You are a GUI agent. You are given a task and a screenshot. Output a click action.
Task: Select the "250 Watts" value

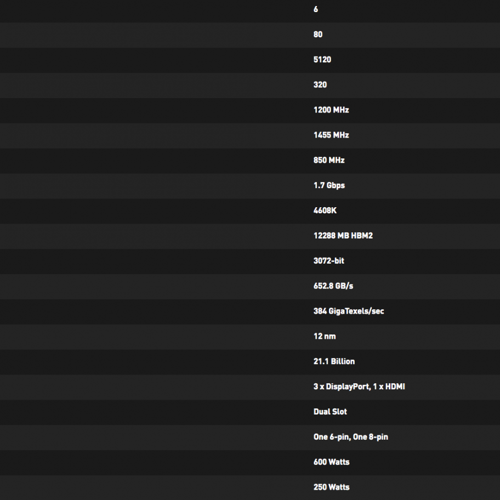331,487
